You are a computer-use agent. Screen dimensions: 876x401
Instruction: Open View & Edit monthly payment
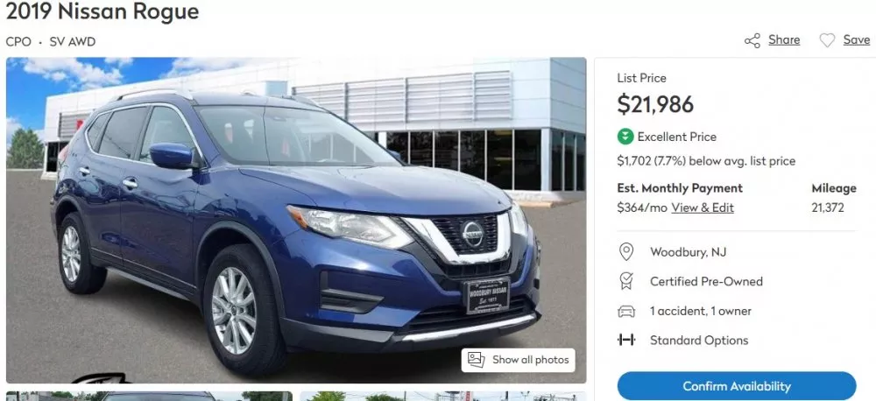(703, 208)
